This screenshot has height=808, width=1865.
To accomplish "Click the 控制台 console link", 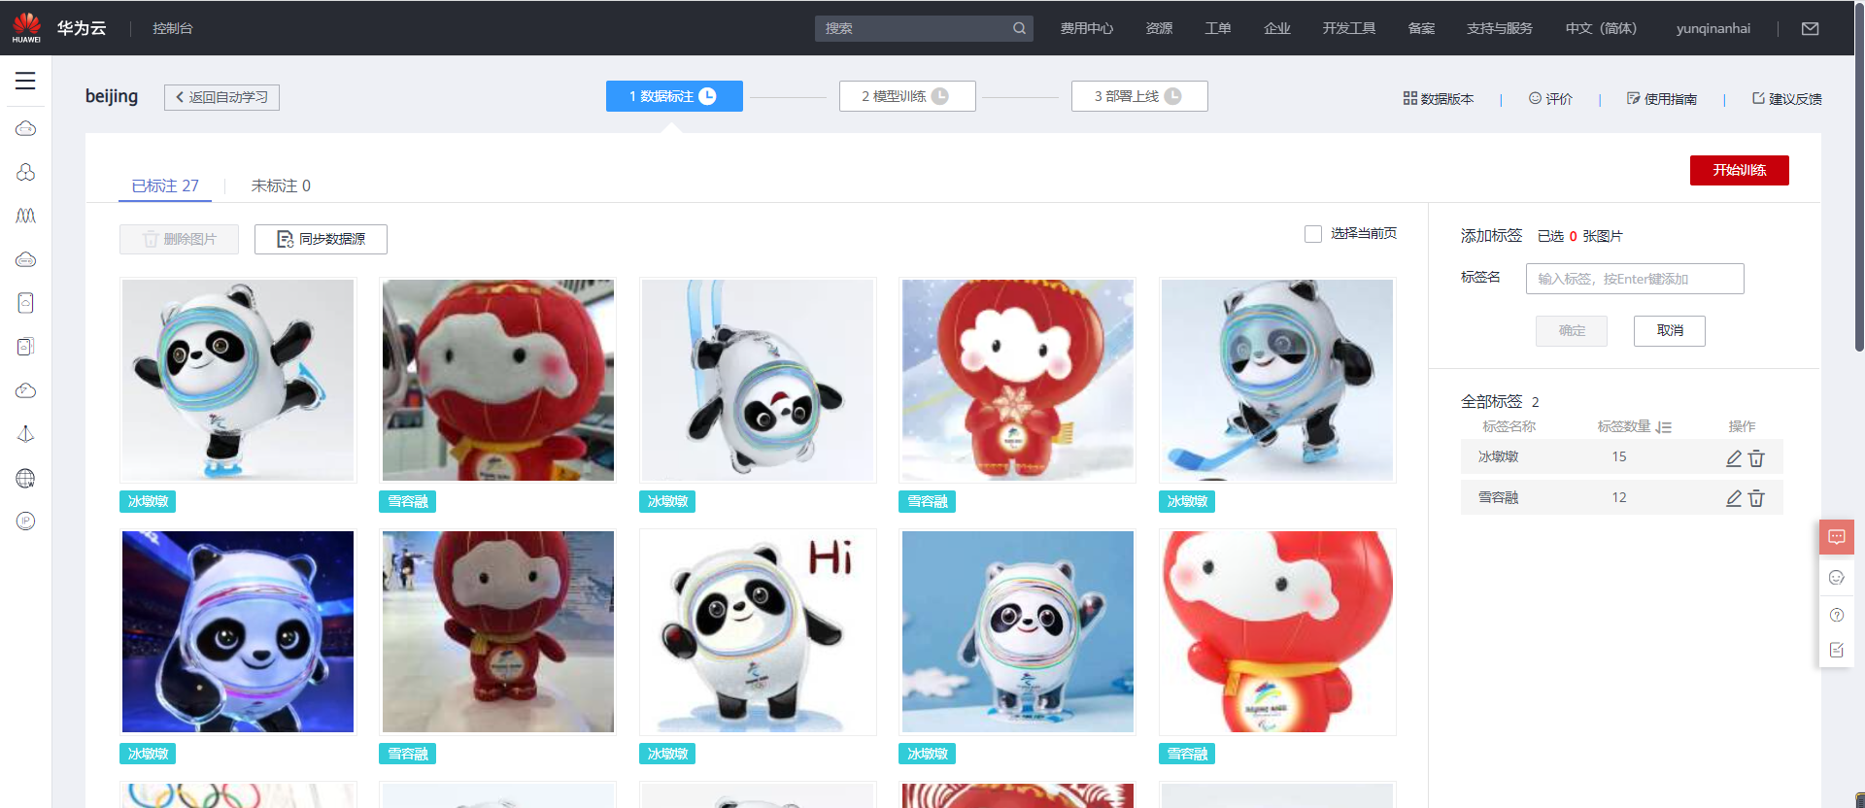I will click(x=173, y=28).
